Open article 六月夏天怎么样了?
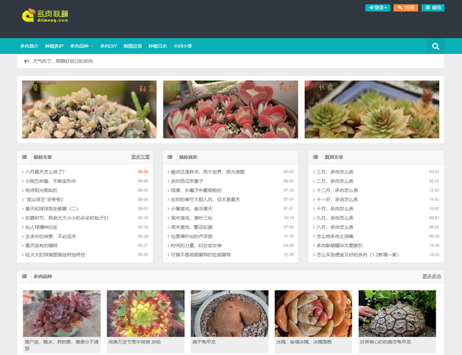The width and height of the screenshot is (462, 355). [x=45, y=172]
